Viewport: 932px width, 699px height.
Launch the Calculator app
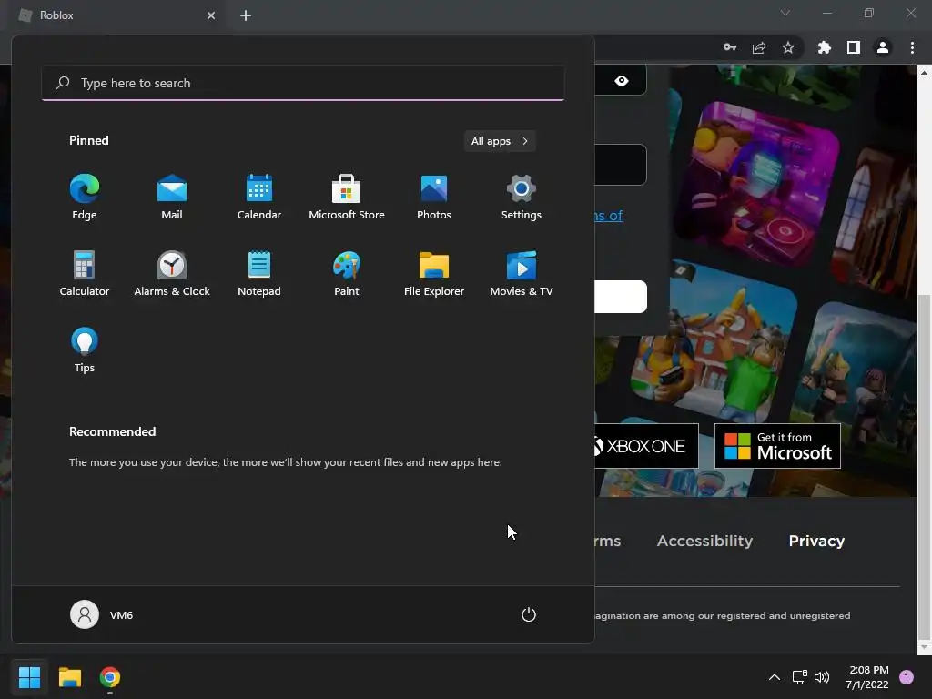pos(85,273)
